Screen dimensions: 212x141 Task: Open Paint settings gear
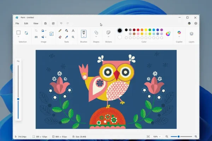196,23
